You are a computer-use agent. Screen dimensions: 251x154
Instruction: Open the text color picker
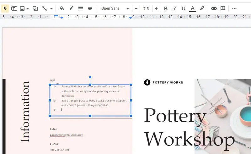(193, 8)
